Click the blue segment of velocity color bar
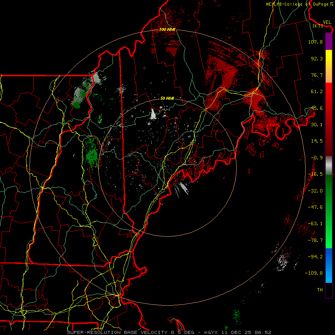This screenshot has height=335, width=335. (x=329, y=265)
